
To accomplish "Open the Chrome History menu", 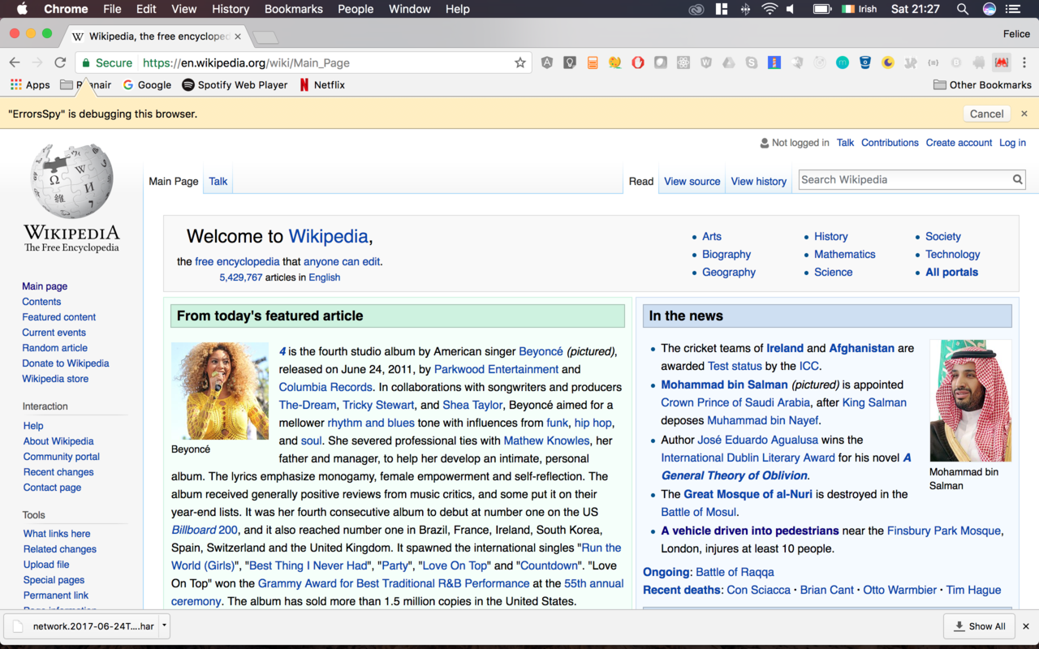I will (231, 9).
